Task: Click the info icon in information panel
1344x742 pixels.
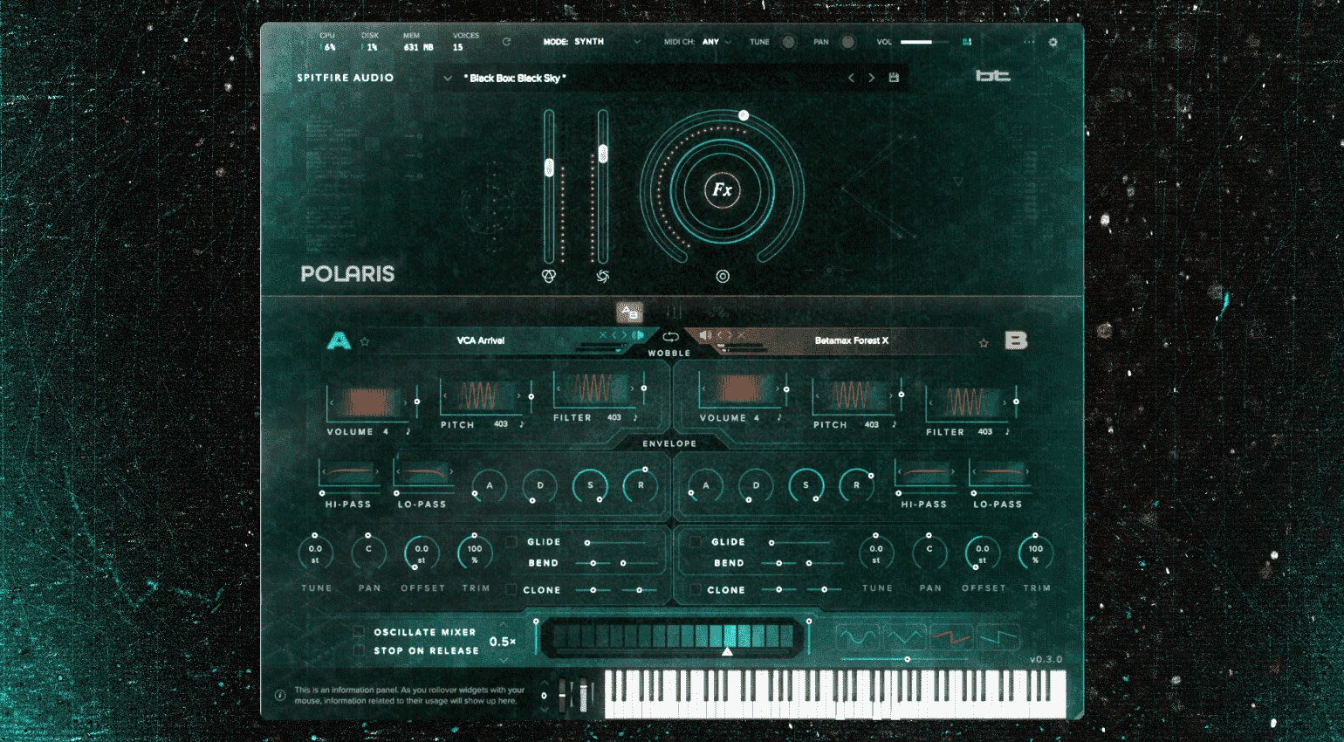Action: tap(280, 696)
